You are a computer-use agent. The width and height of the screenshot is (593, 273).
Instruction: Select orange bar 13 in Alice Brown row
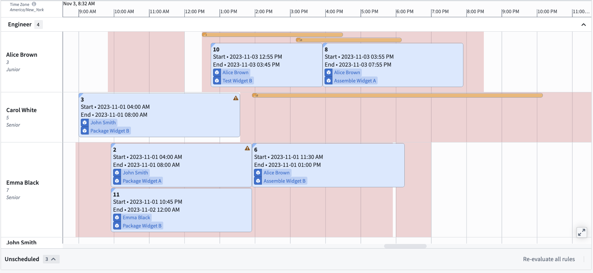349,40
